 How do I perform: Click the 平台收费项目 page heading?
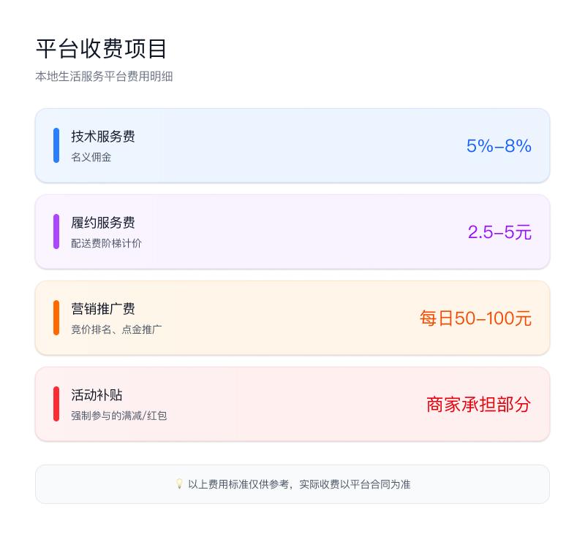tap(102, 49)
